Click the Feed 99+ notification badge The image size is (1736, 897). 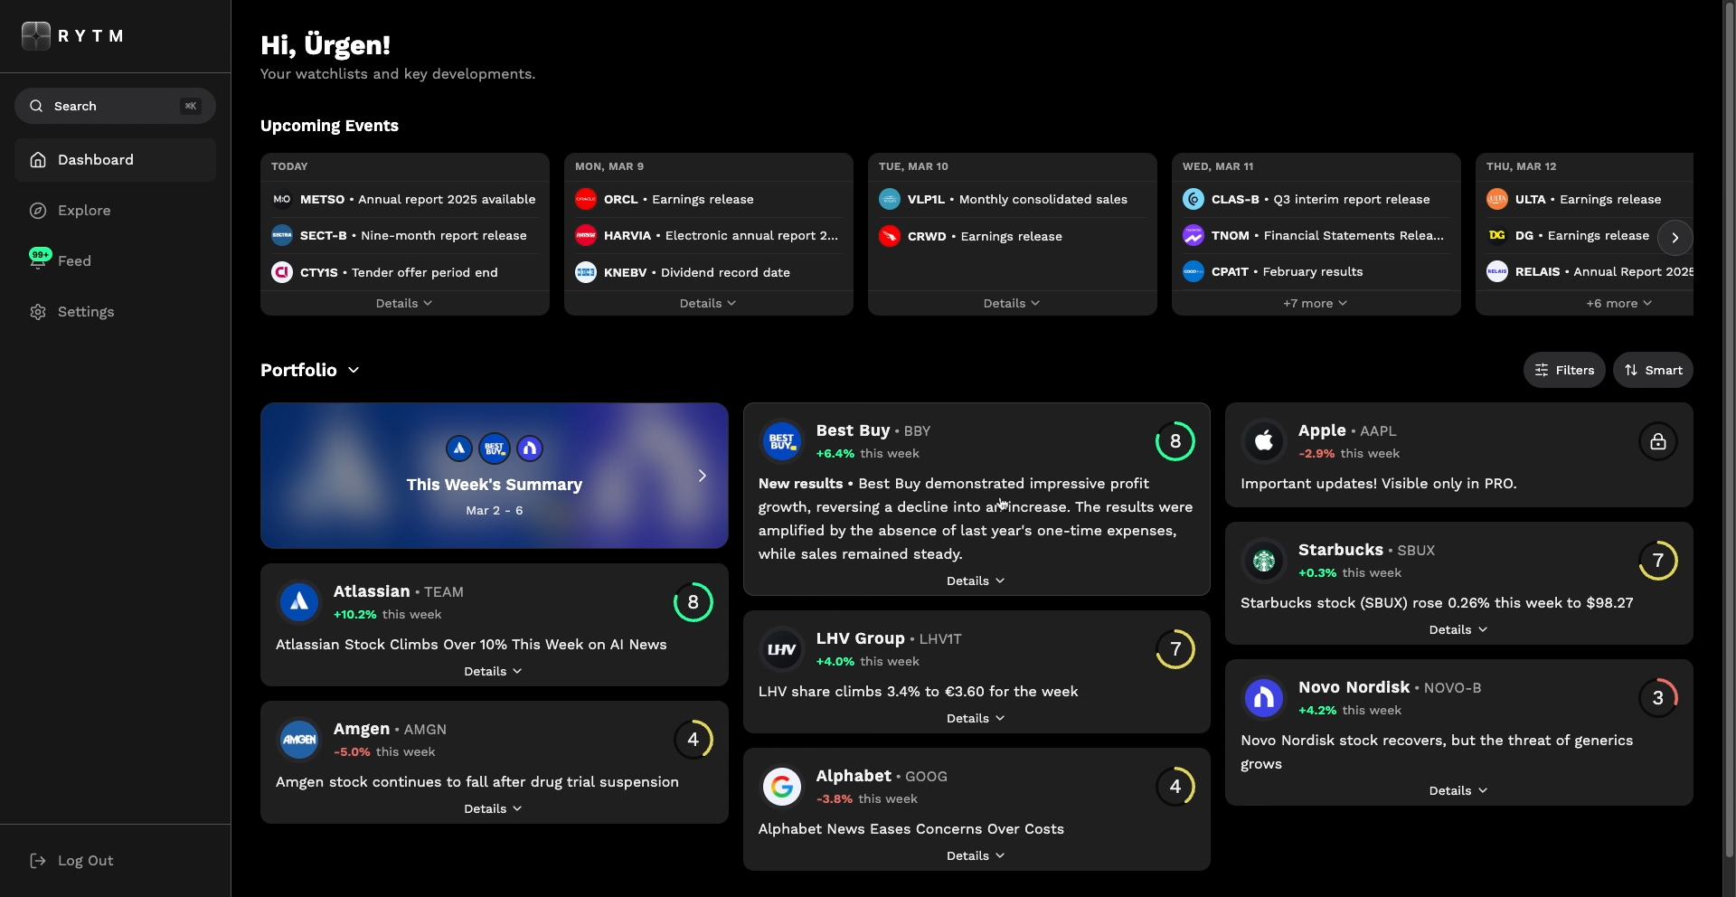(x=41, y=255)
